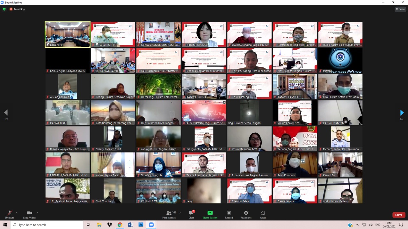Leave the meeting
The height and width of the screenshot is (229, 408).
tap(399, 215)
